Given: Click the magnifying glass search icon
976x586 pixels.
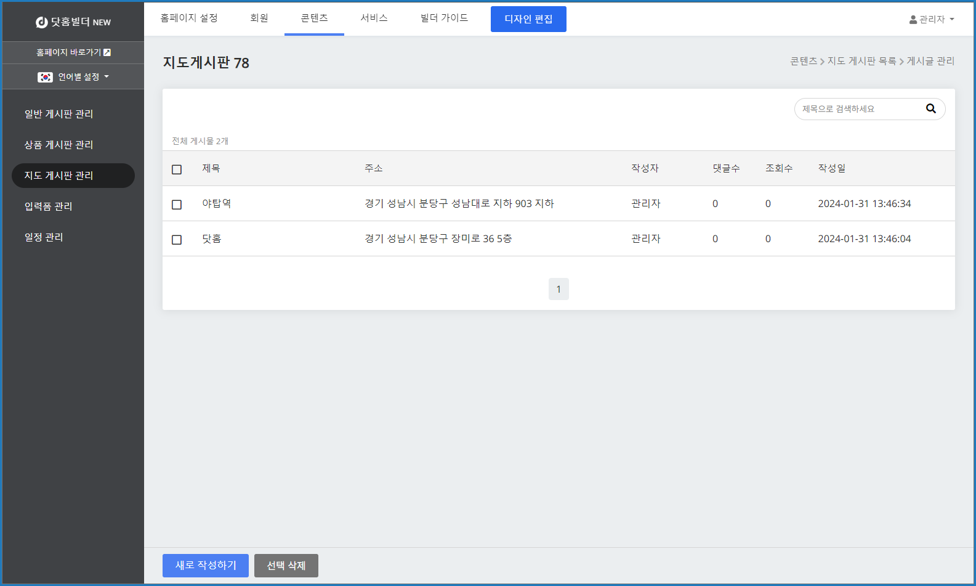Looking at the screenshot, I should tap(930, 109).
